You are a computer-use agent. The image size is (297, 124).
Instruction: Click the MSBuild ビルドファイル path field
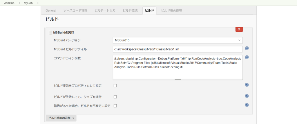pos(178,49)
